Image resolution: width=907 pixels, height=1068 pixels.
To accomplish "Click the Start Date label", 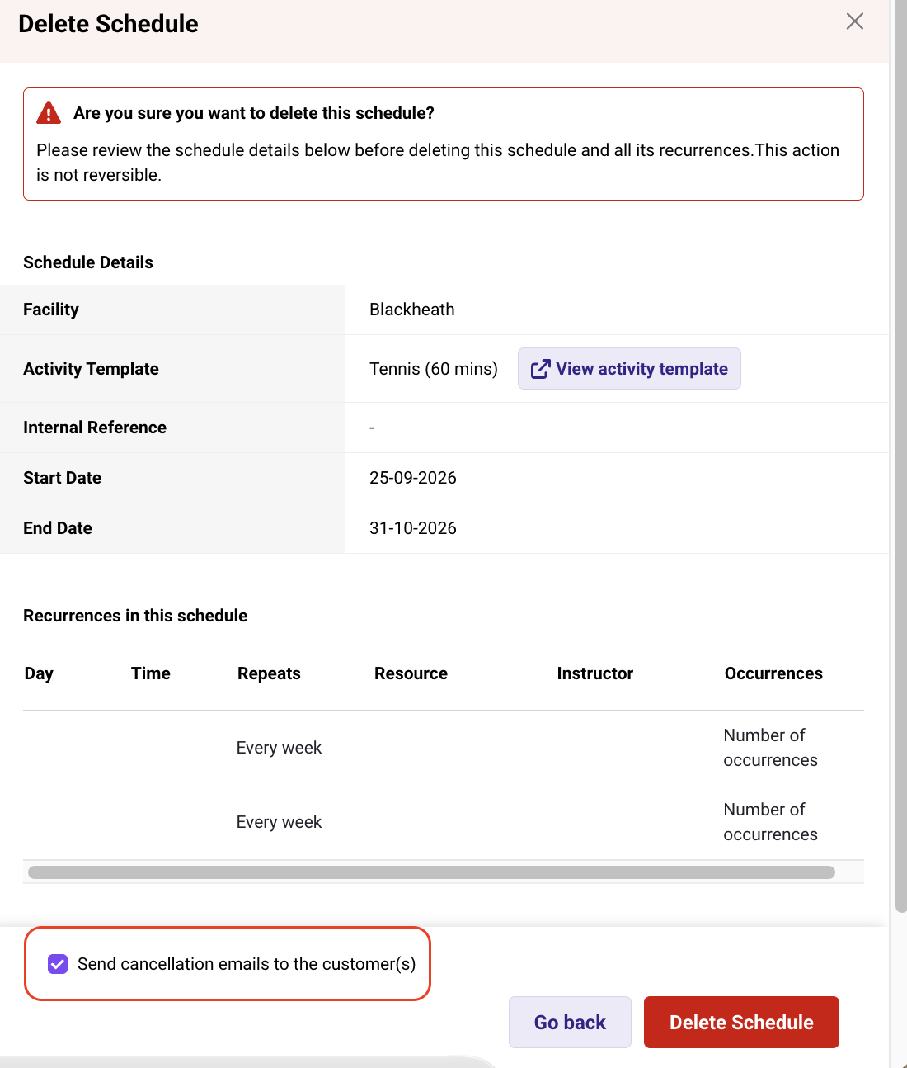I will click(x=62, y=478).
